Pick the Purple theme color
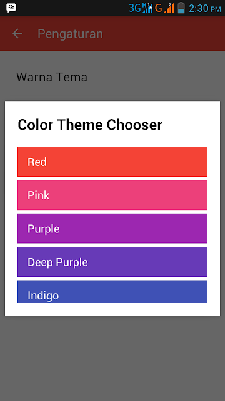 coord(112,229)
